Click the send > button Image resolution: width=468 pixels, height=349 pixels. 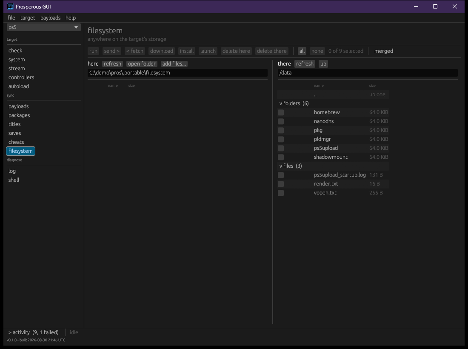[111, 51]
